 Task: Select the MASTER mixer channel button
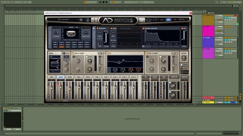click(x=185, y=77)
